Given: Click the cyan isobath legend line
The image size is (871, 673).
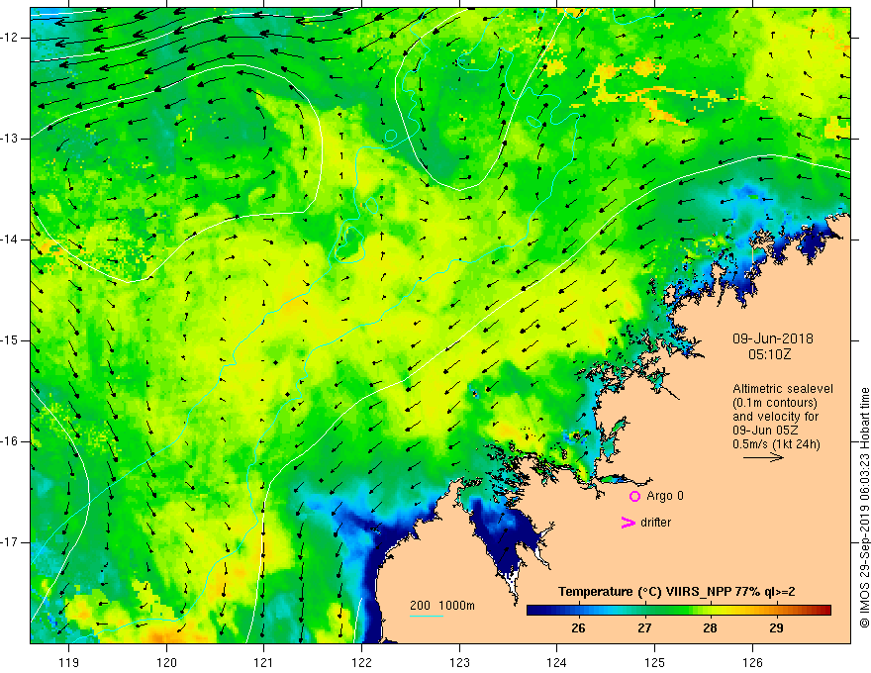Looking at the screenshot, I should (426, 616).
